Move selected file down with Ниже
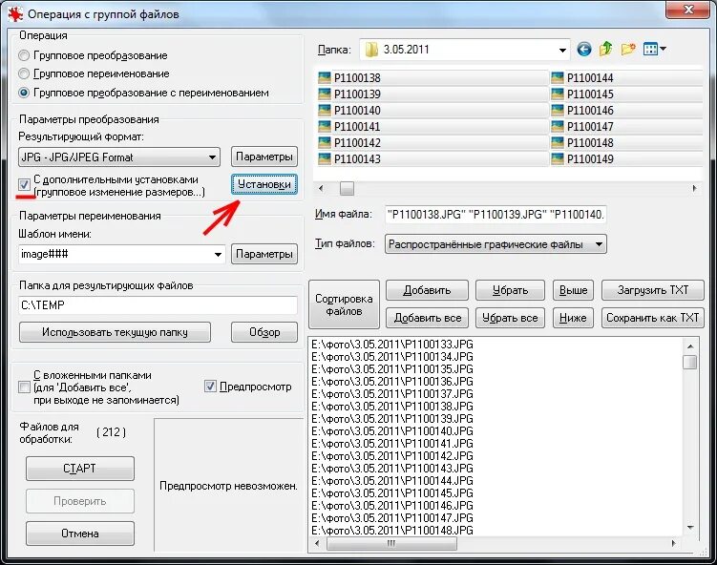This screenshot has width=717, height=565. coord(573,318)
